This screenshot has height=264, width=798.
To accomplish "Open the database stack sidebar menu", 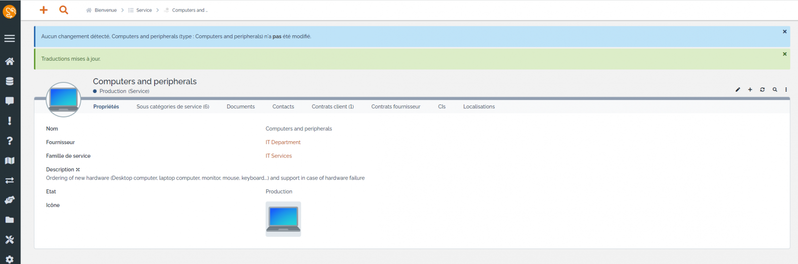I will [9, 81].
